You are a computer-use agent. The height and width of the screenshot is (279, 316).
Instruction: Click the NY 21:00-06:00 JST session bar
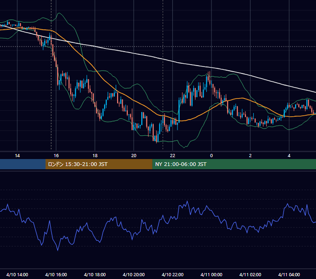point(234,164)
